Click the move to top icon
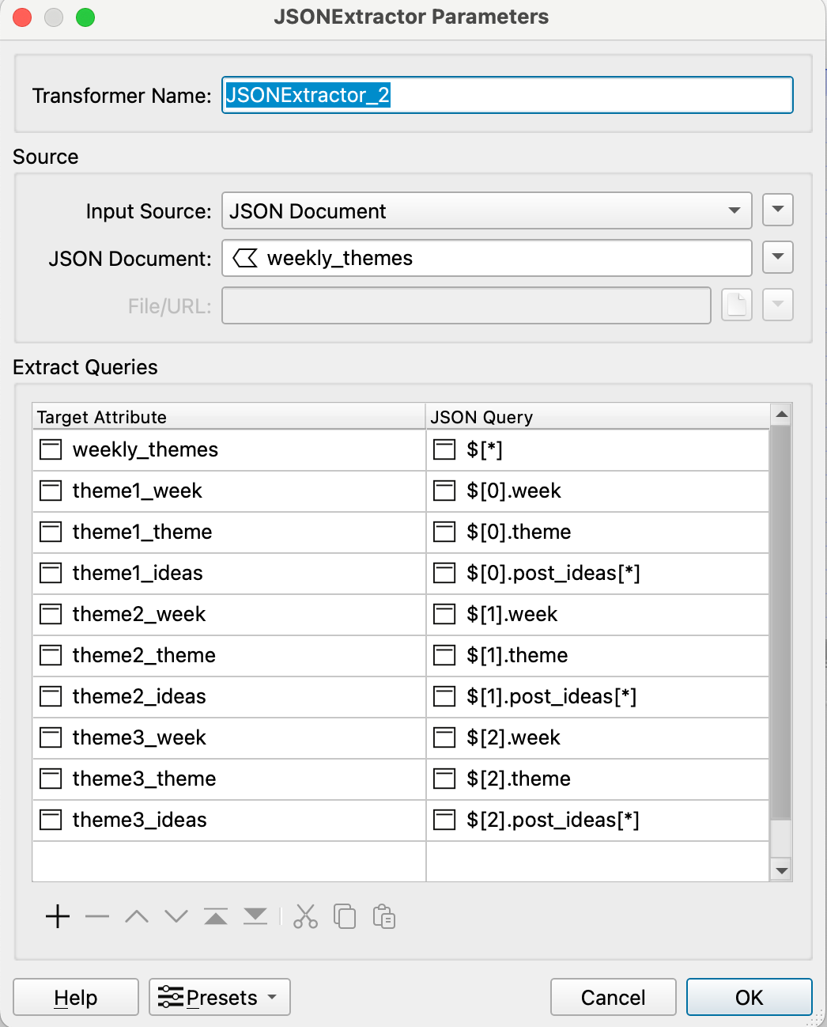The width and height of the screenshot is (827, 1027). point(216,917)
